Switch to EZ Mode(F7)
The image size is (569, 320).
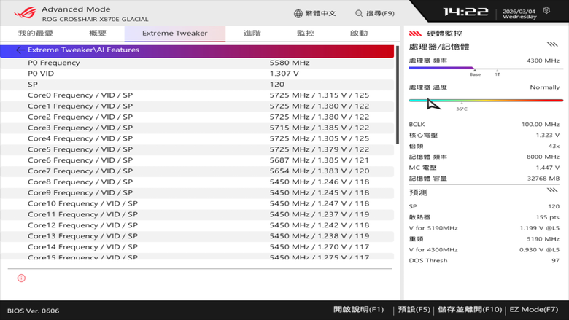point(533,310)
